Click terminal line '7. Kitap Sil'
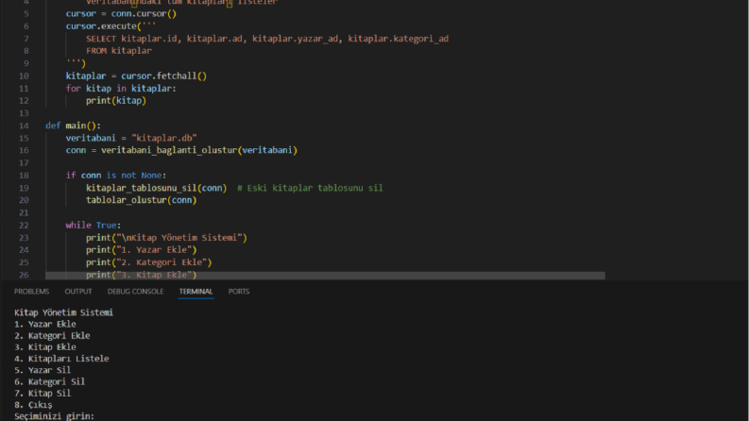 [x=43, y=393]
